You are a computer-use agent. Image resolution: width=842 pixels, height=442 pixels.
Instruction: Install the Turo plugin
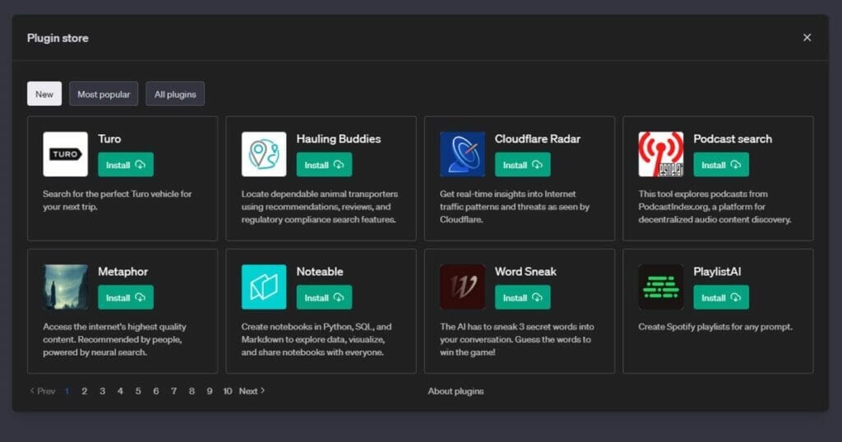pos(126,164)
